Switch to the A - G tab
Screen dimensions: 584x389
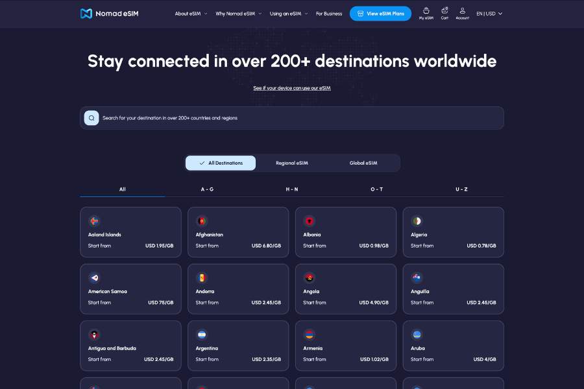click(x=207, y=189)
